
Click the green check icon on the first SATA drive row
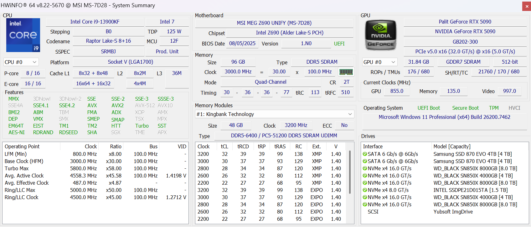[365, 154]
